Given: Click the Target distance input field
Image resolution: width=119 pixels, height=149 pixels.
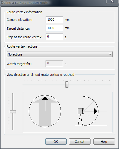Looking at the screenshot, I should (54, 28).
